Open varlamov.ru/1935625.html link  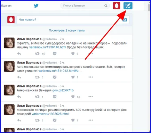pyautogui.click(x=50, y=114)
